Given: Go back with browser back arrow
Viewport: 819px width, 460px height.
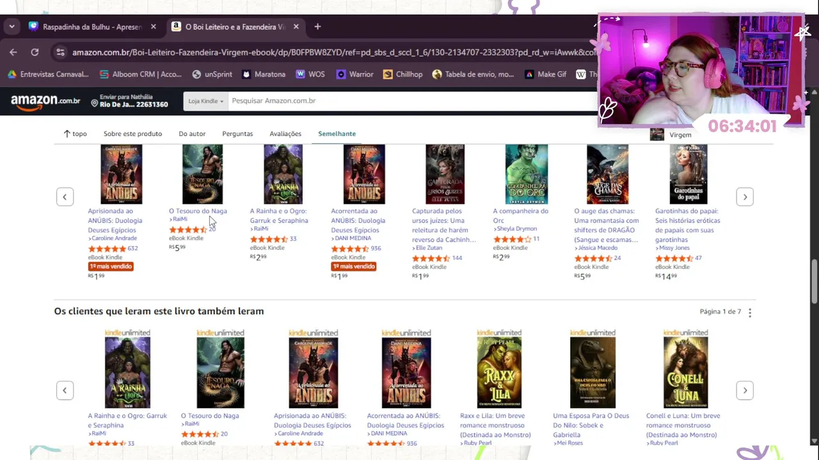Looking at the screenshot, I should (x=13, y=52).
